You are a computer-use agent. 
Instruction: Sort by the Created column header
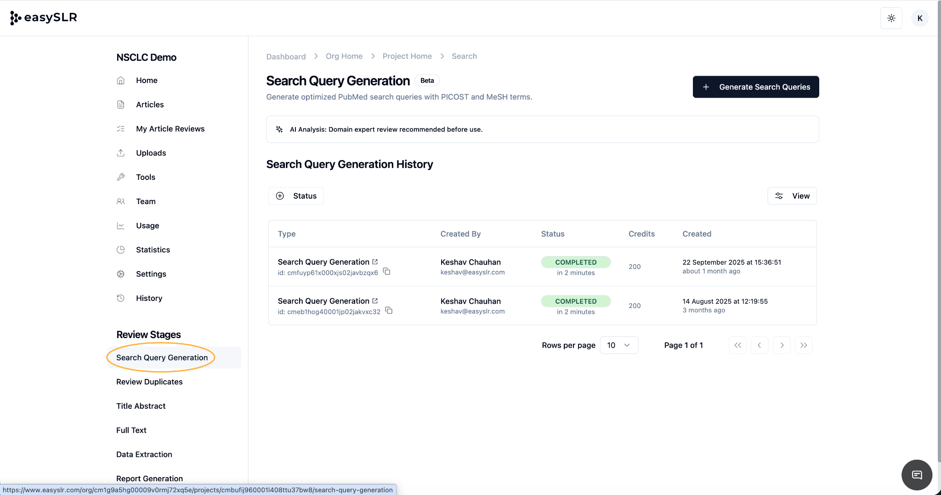point(697,234)
